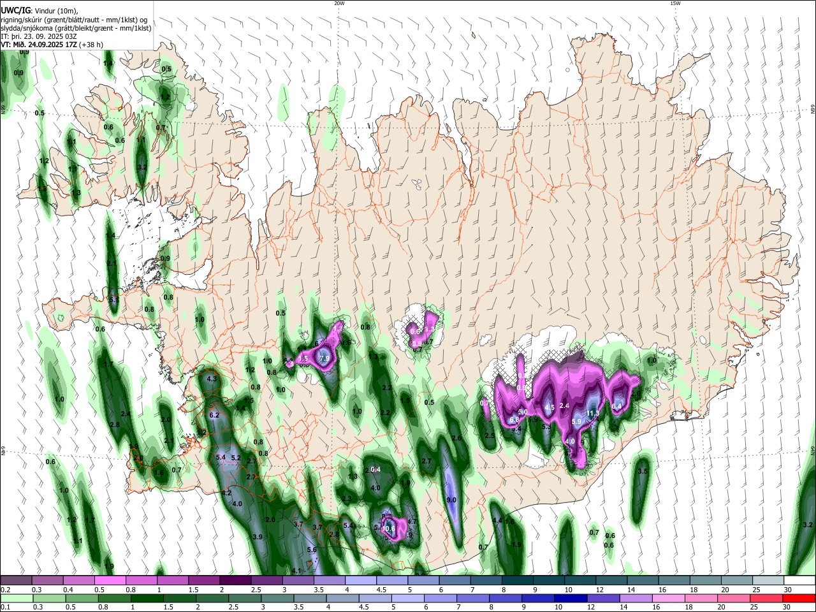Click the bright pink 0.5–0.8 snow legend swatch
This screenshot has height=612, width=816.
coord(110,581)
